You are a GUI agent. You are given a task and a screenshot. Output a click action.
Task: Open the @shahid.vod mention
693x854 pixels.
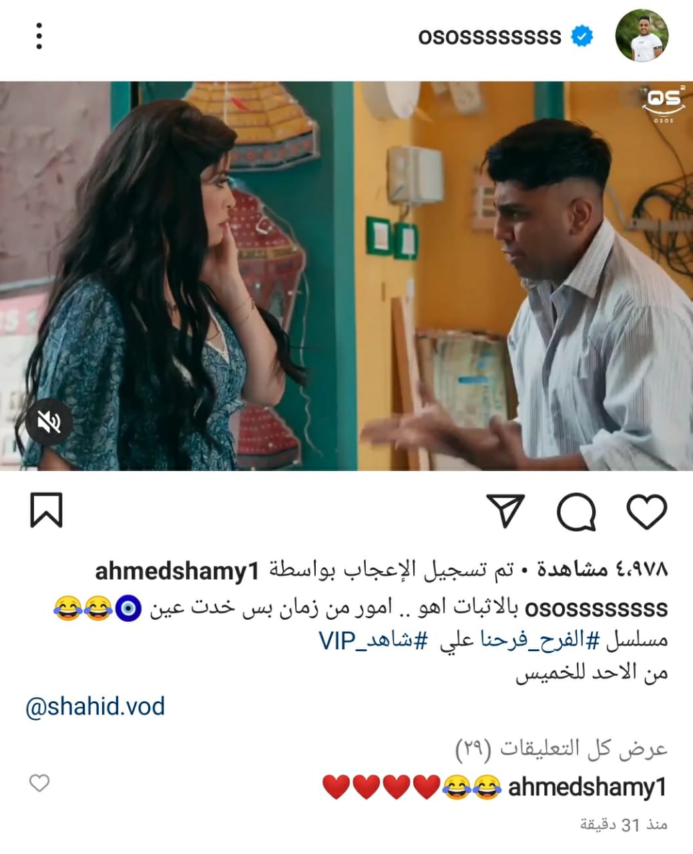point(95,706)
